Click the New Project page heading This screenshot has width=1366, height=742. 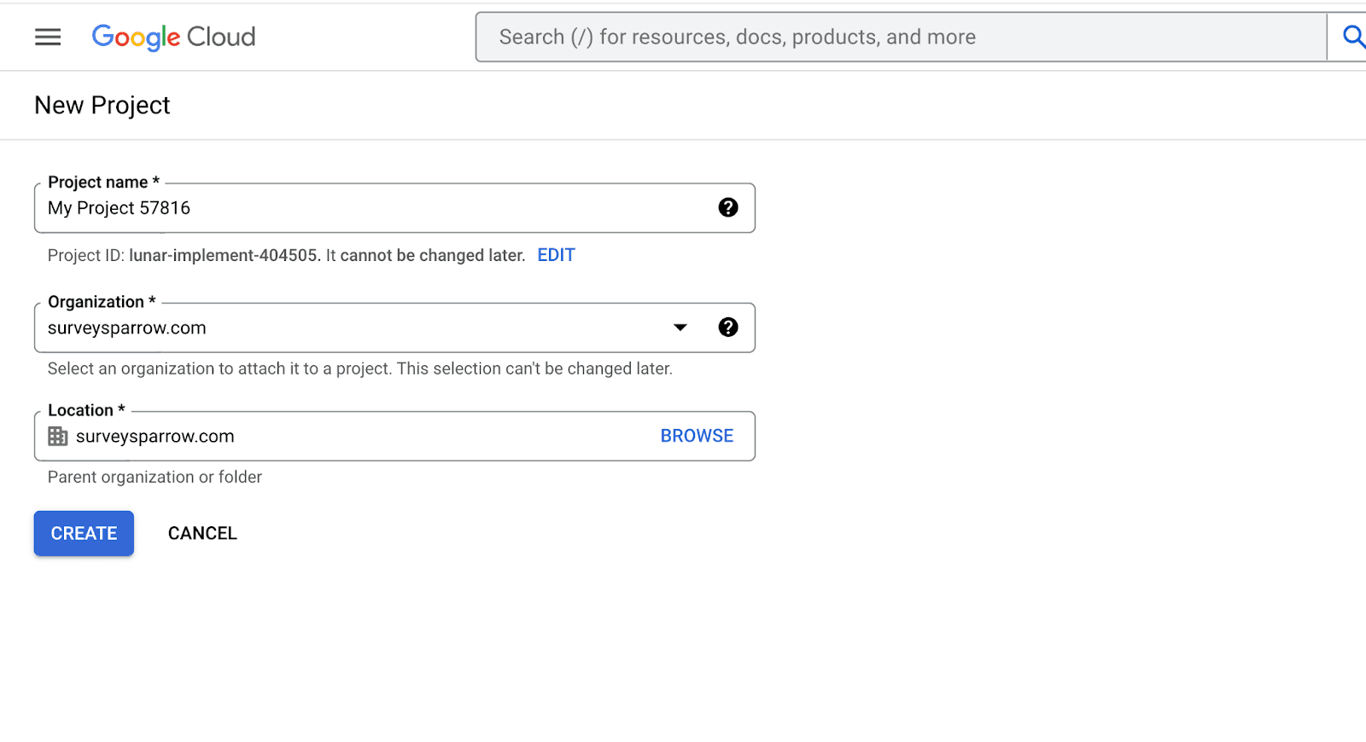point(102,105)
